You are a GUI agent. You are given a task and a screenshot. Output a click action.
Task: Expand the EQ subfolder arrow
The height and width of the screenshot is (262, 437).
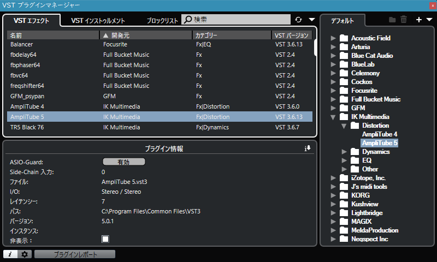344,160
